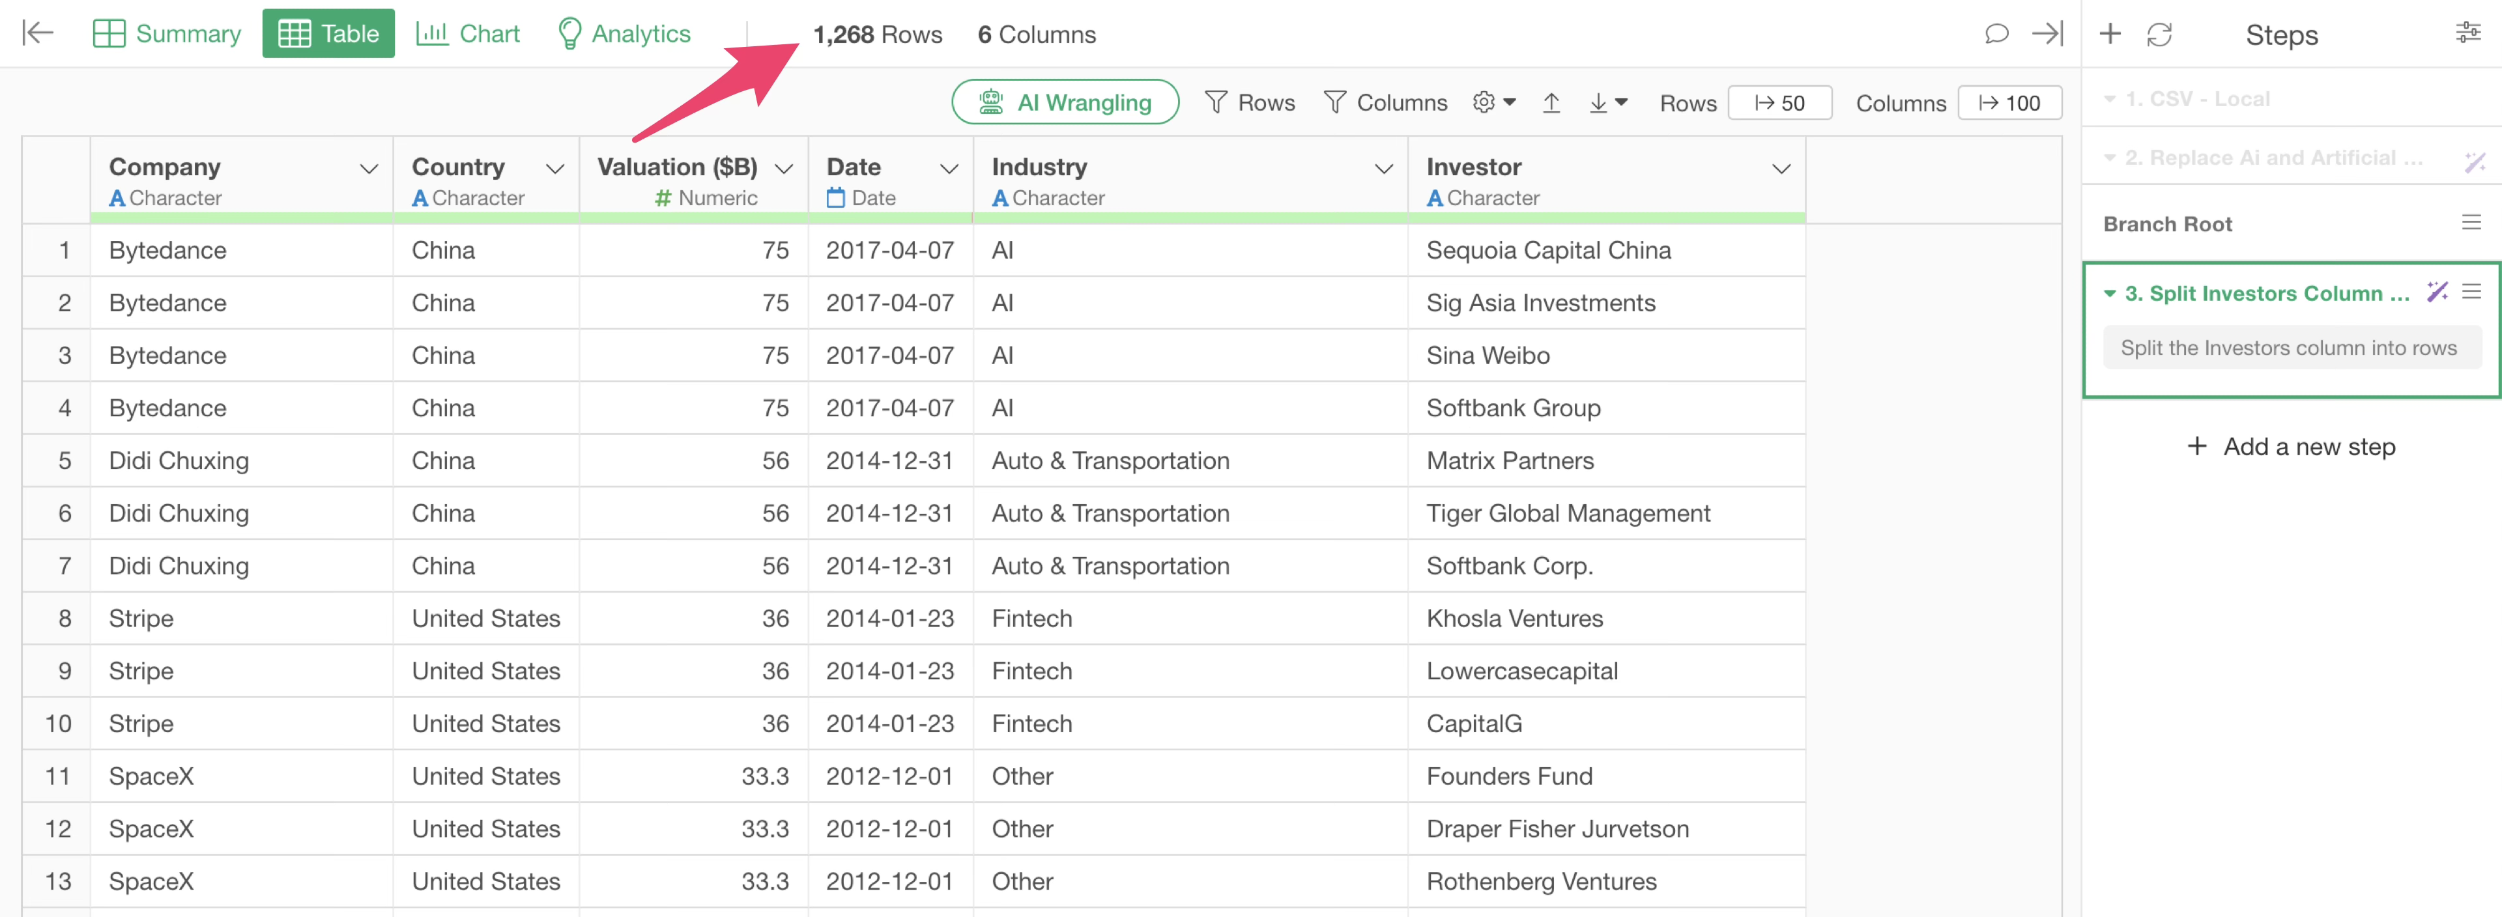Click the magic wand icon on step 3
Screen dimensions: 2502x917
2437,291
